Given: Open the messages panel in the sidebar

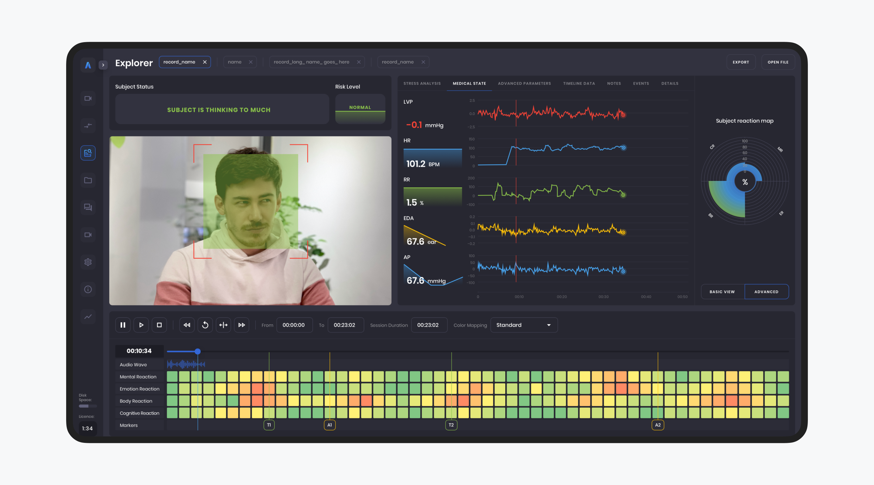Looking at the screenshot, I should coord(88,207).
